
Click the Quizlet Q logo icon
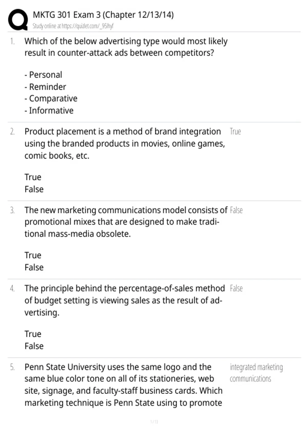coord(18,20)
